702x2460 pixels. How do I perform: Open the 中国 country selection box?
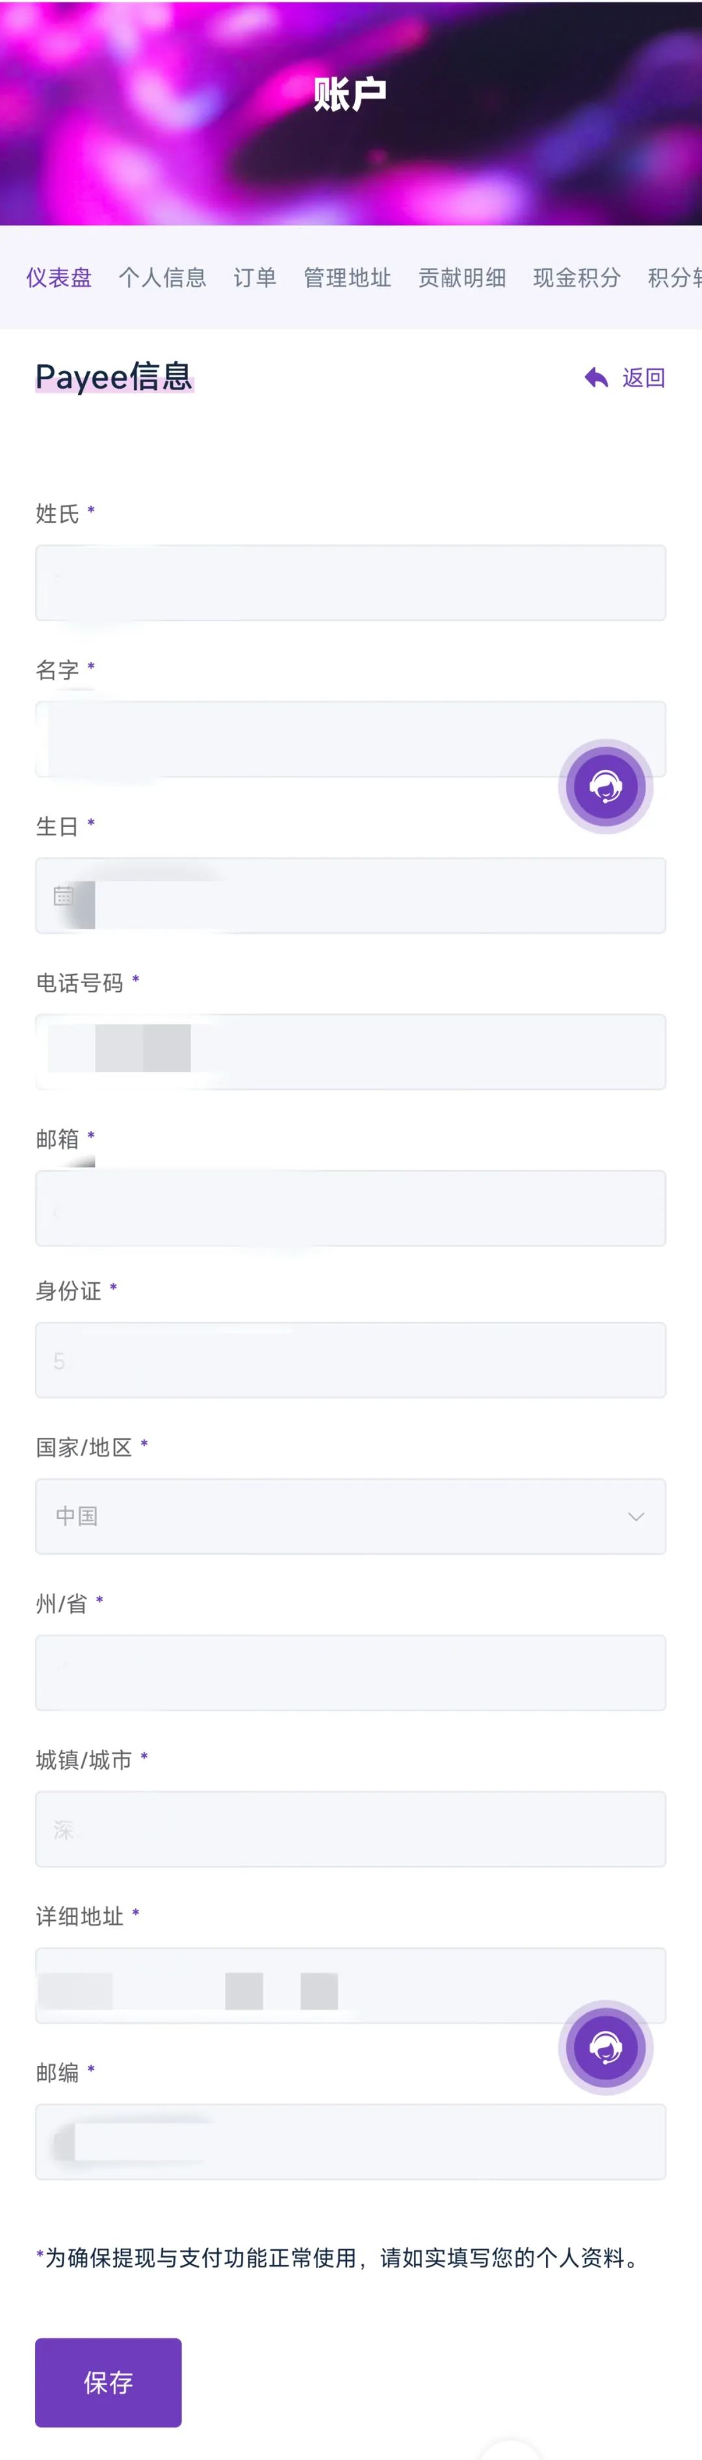pos(350,1516)
